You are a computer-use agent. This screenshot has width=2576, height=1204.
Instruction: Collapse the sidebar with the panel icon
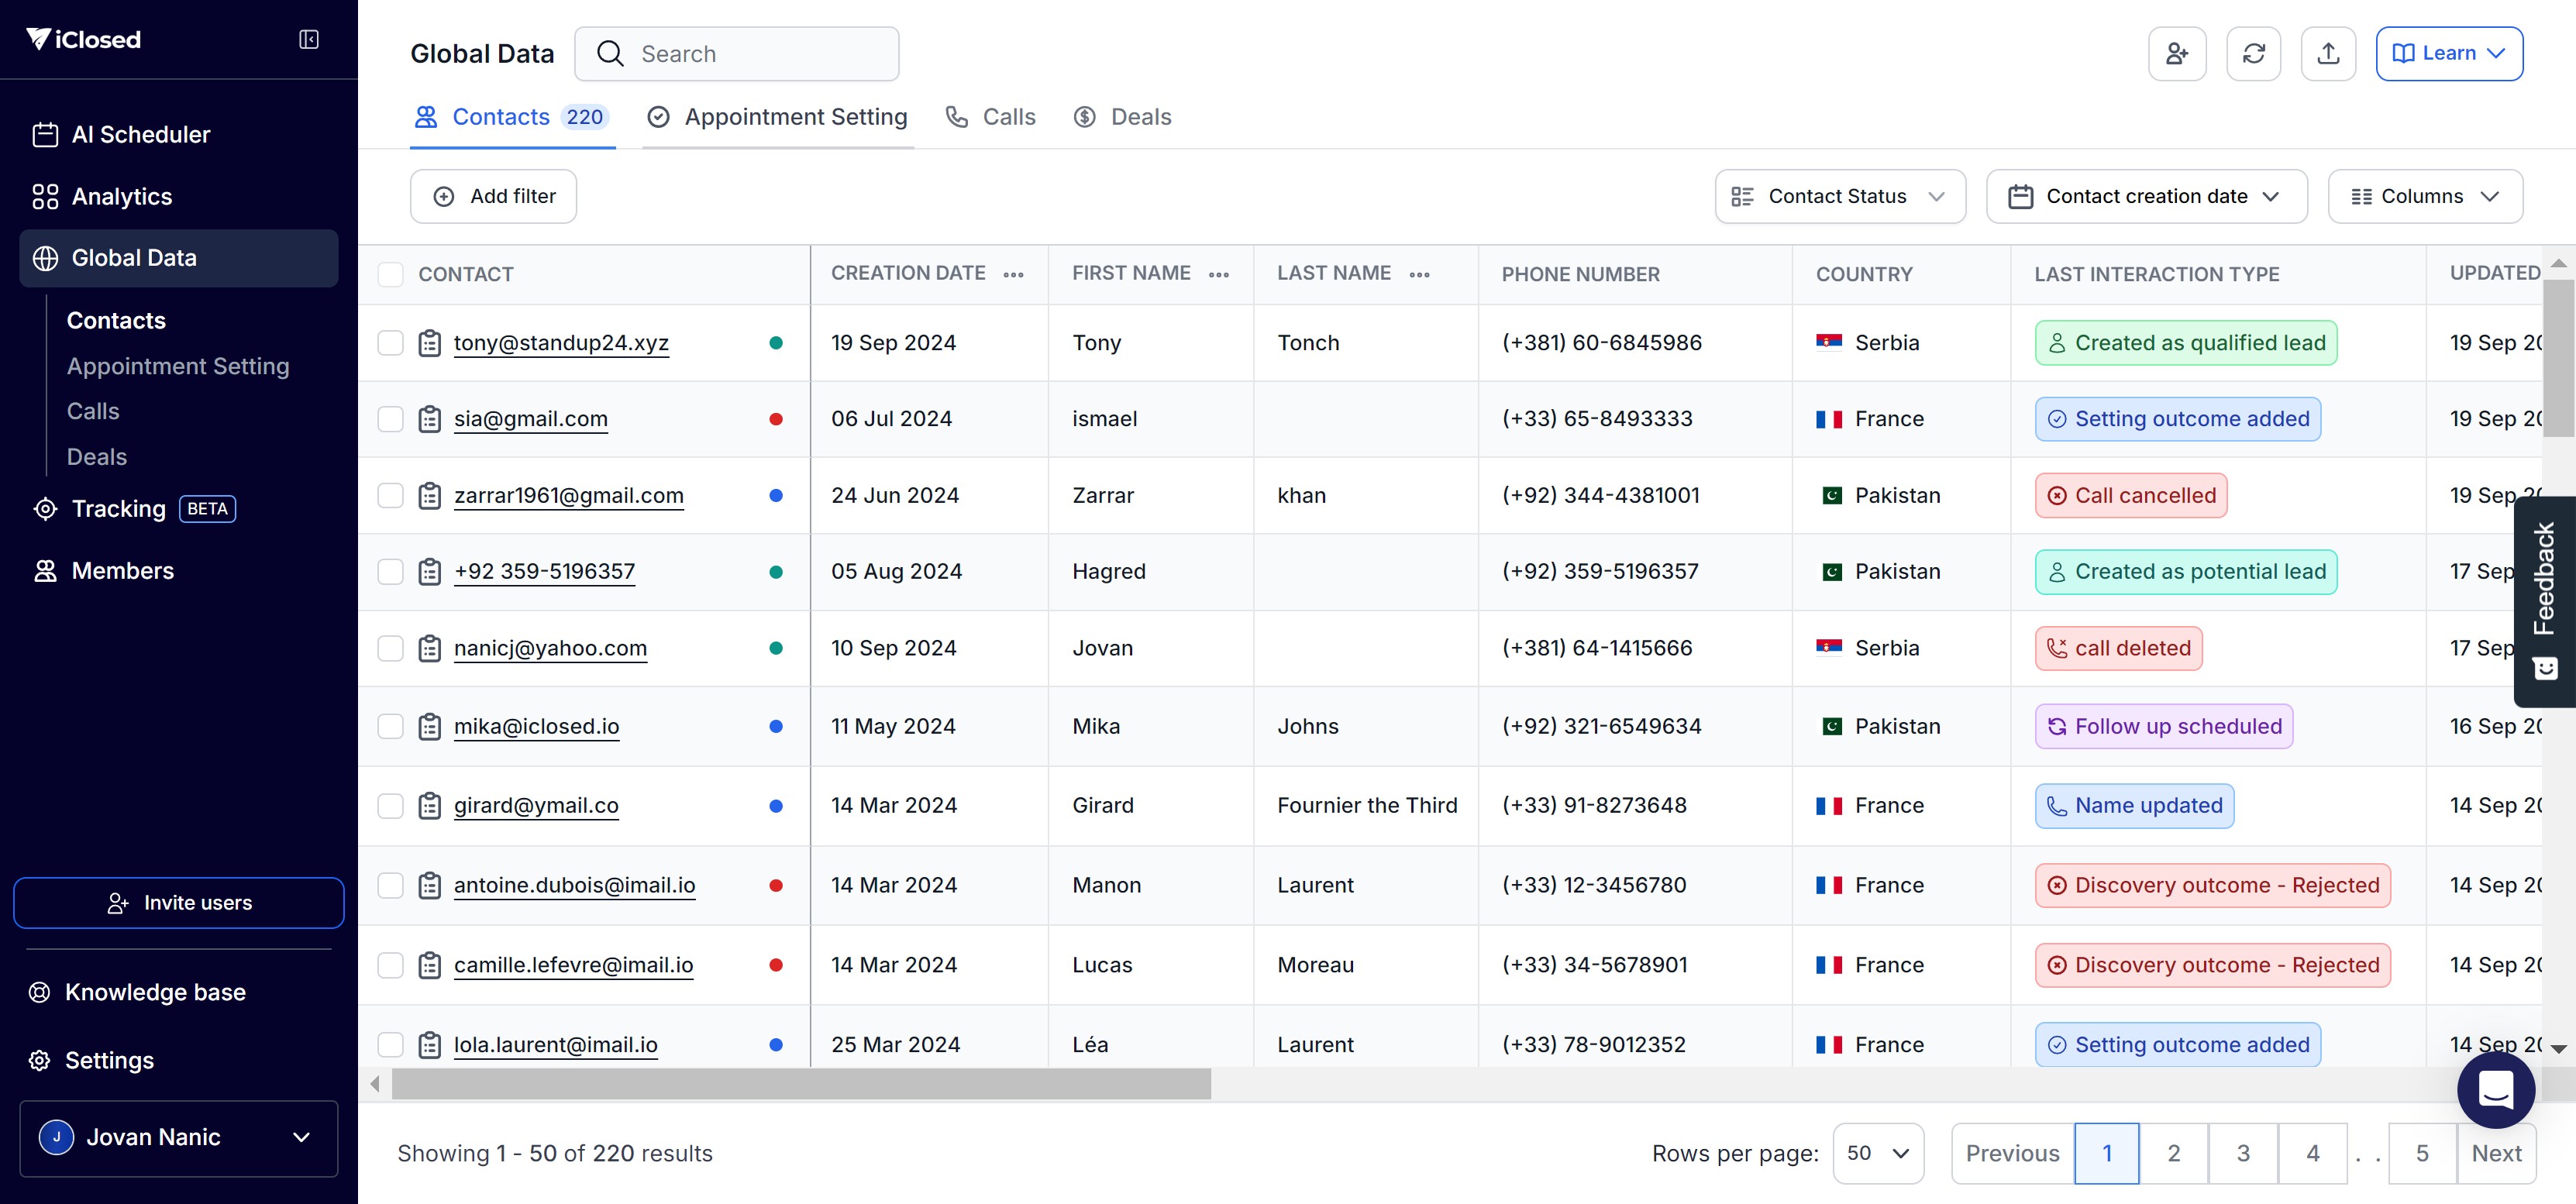[x=309, y=39]
